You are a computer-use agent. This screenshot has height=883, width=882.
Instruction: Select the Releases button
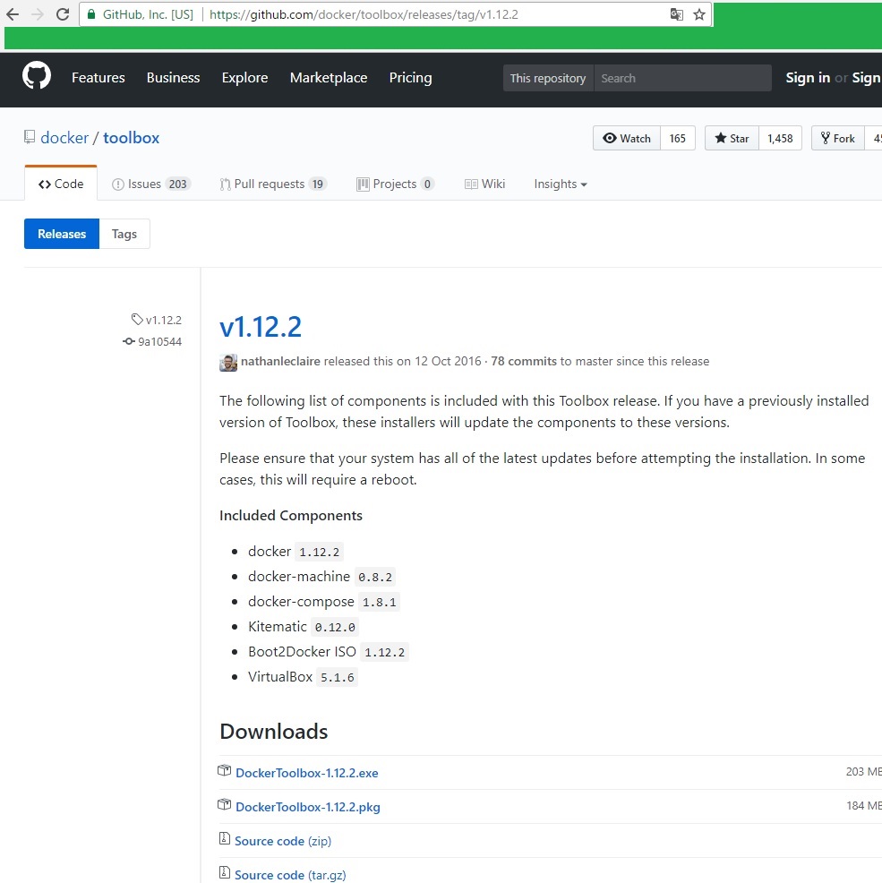[x=62, y=234]
